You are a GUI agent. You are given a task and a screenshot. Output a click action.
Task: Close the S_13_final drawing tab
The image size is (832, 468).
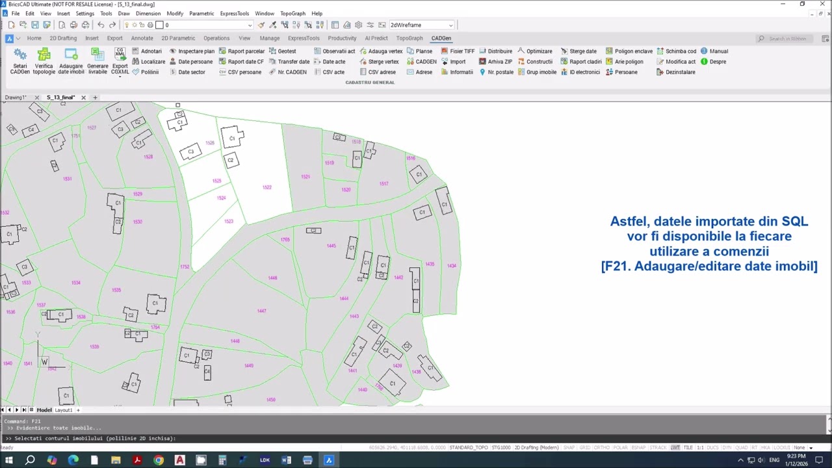click(83, 97)
